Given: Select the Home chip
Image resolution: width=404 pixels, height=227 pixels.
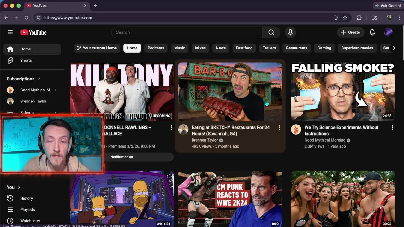Looking at the screenshot, I should click(x=132, y=48).
